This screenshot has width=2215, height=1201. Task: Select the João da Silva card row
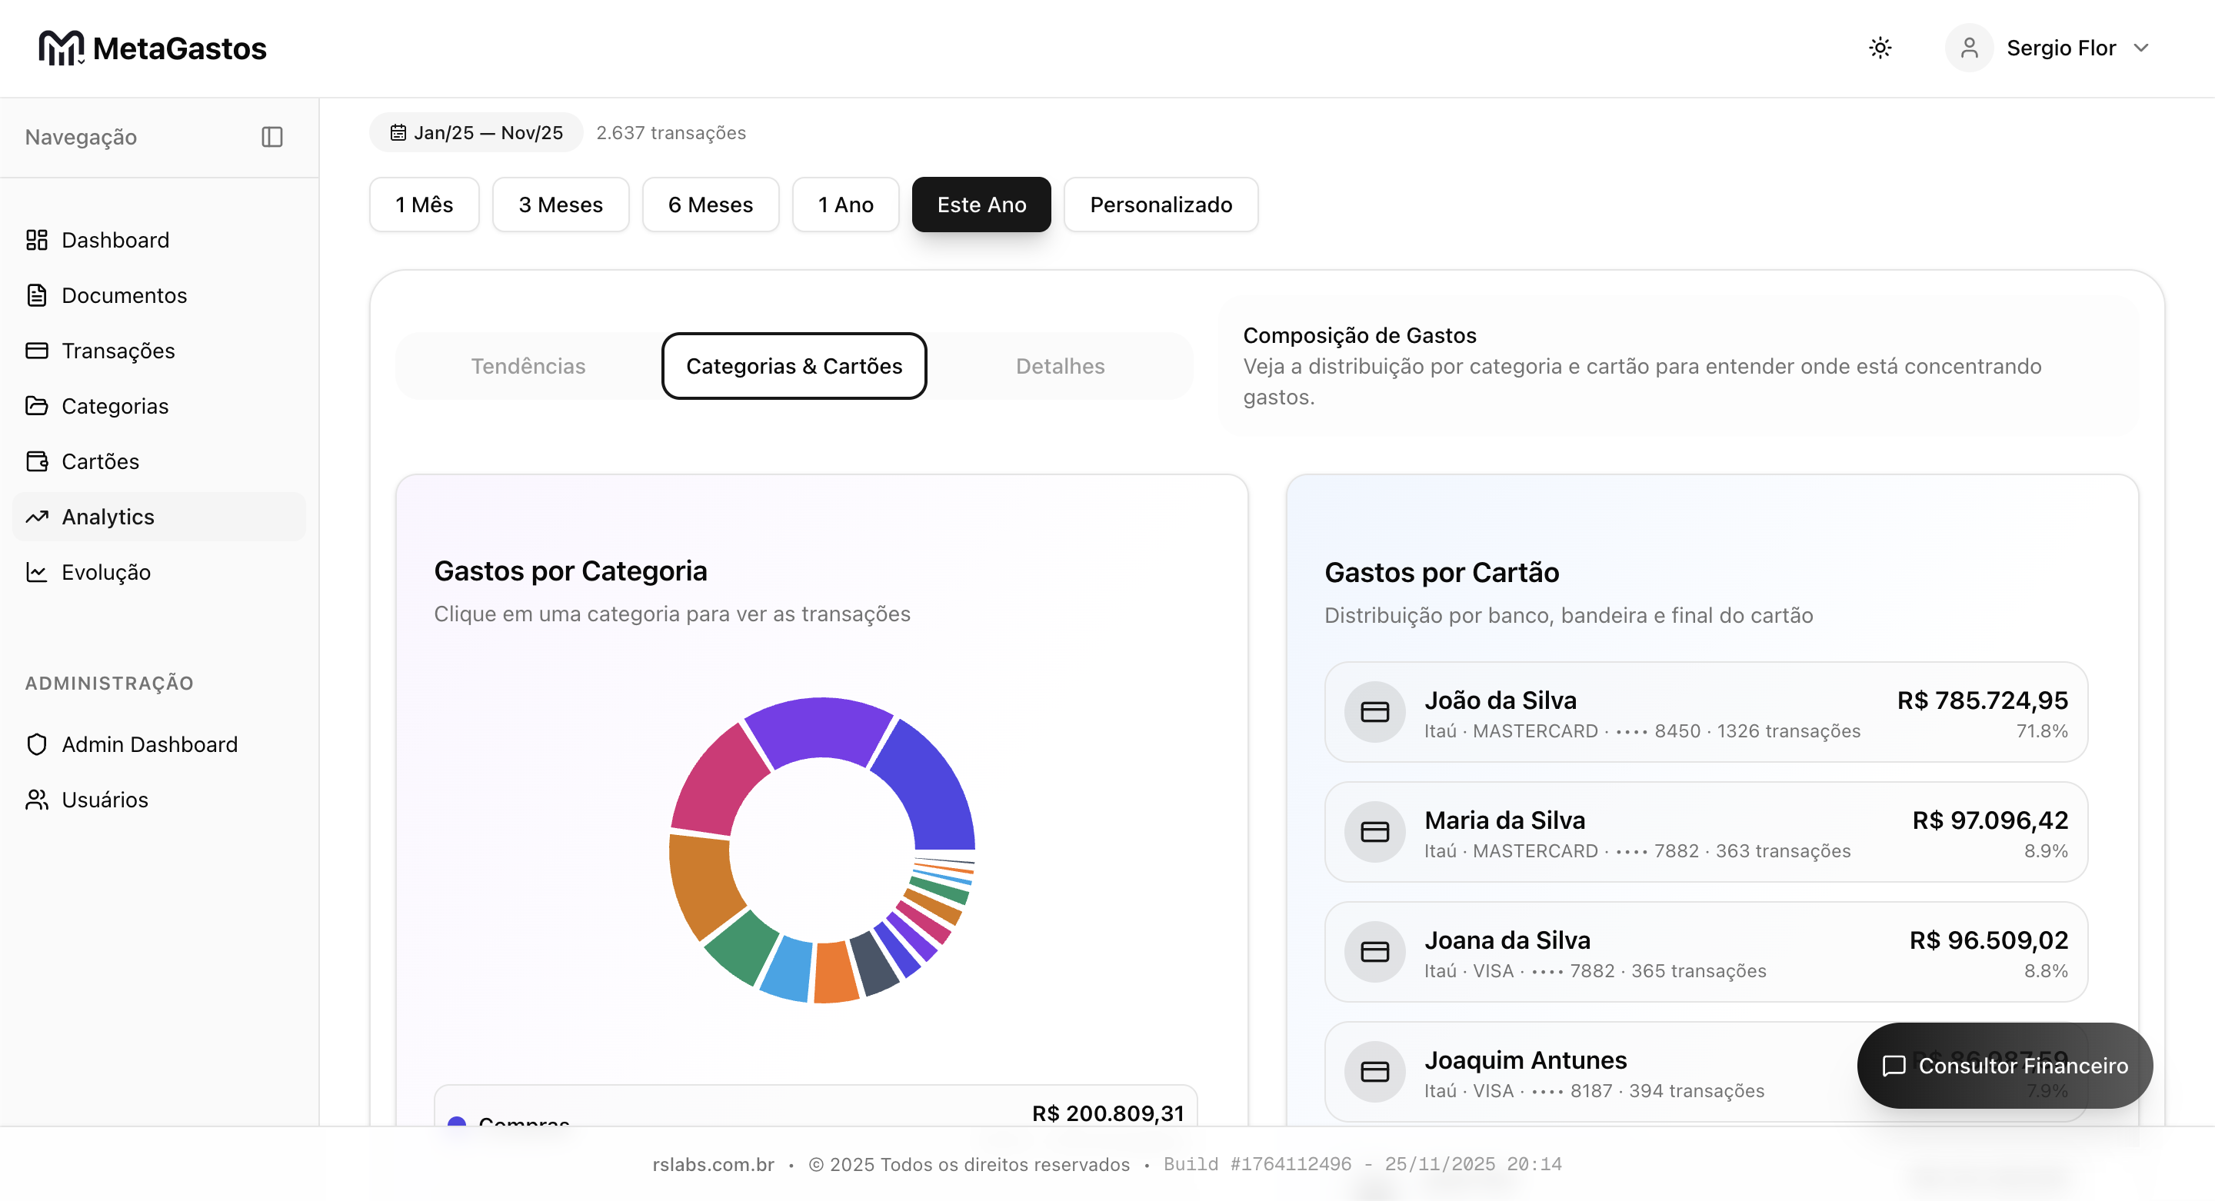pos(1705,713)
